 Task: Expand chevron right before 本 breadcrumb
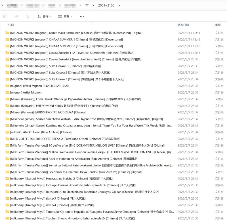[80, 5]
